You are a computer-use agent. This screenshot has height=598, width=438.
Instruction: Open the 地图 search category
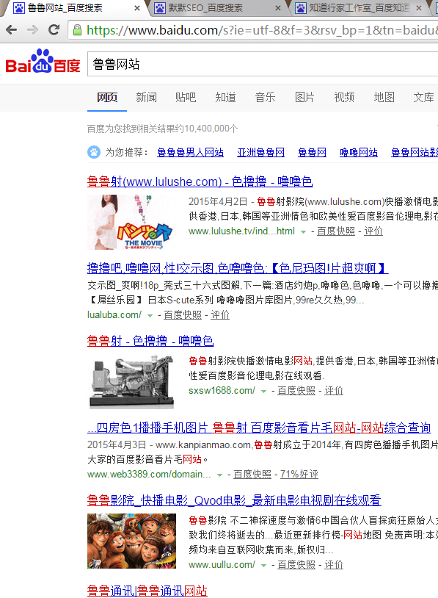pos(384,97)
